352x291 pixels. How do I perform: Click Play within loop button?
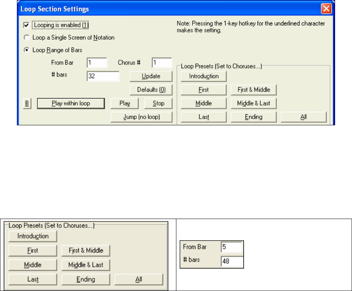coord(71,103)
